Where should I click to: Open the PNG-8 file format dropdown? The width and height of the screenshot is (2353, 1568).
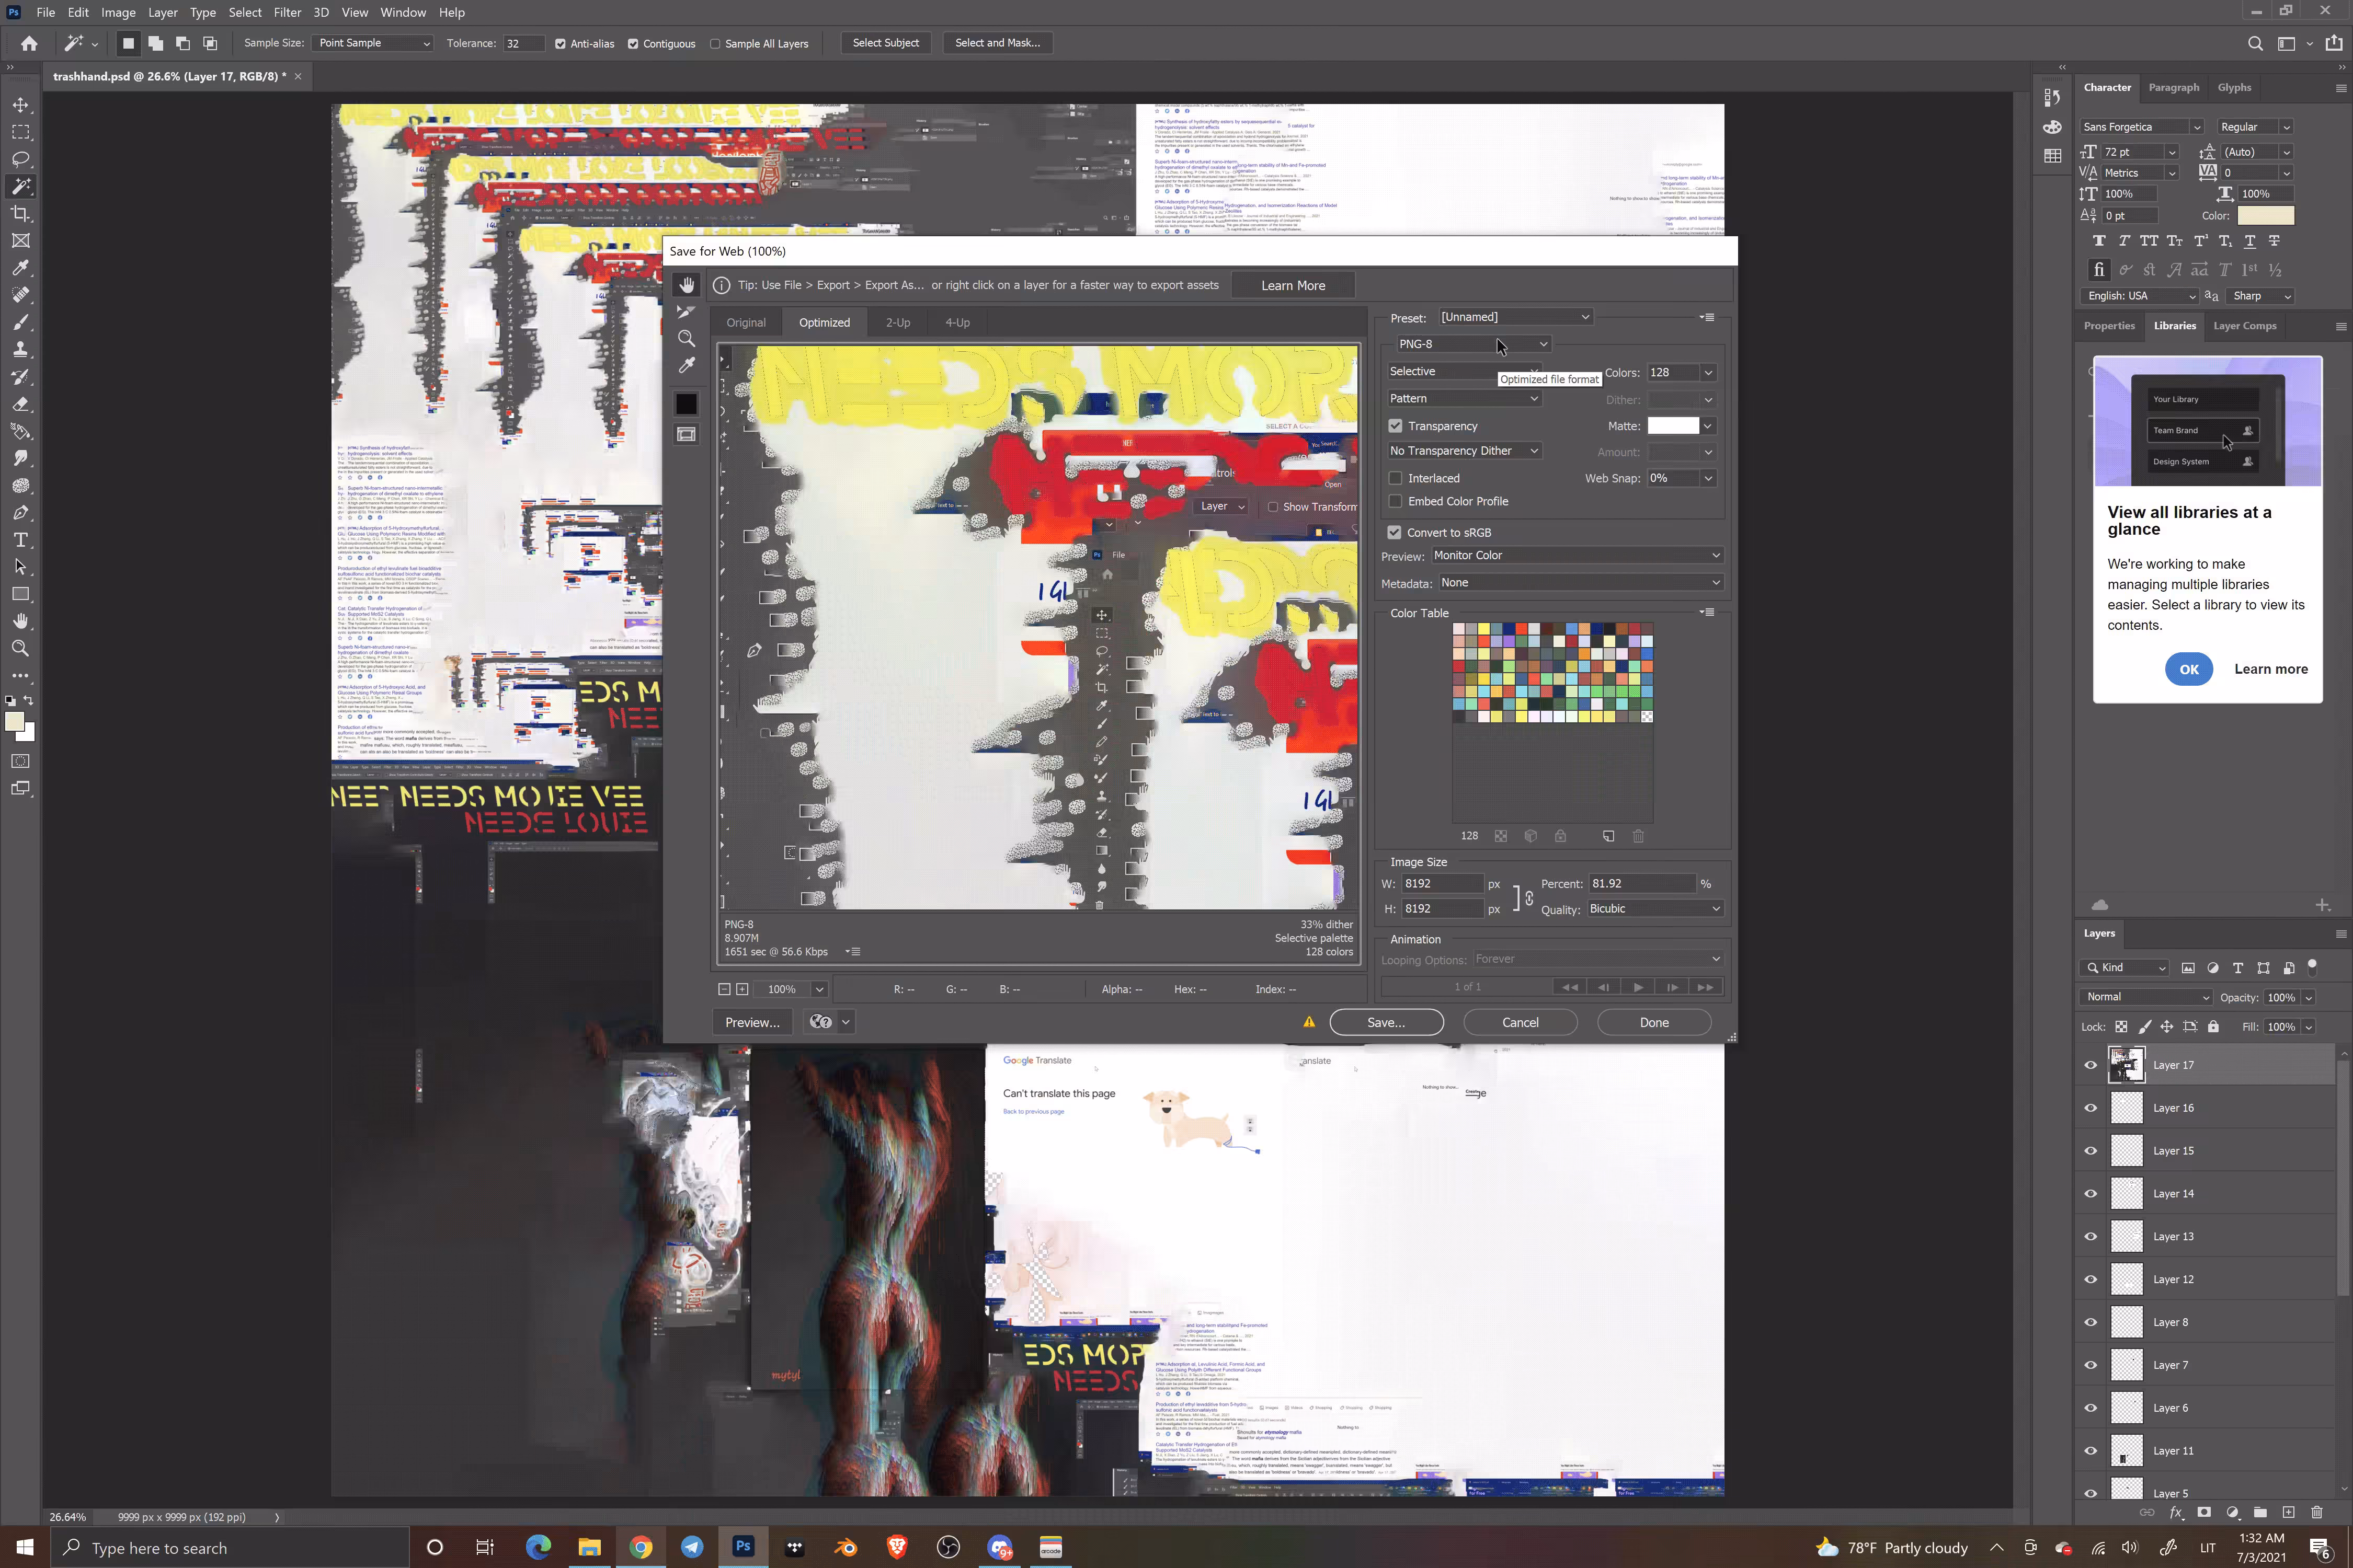click(1472, 344)
